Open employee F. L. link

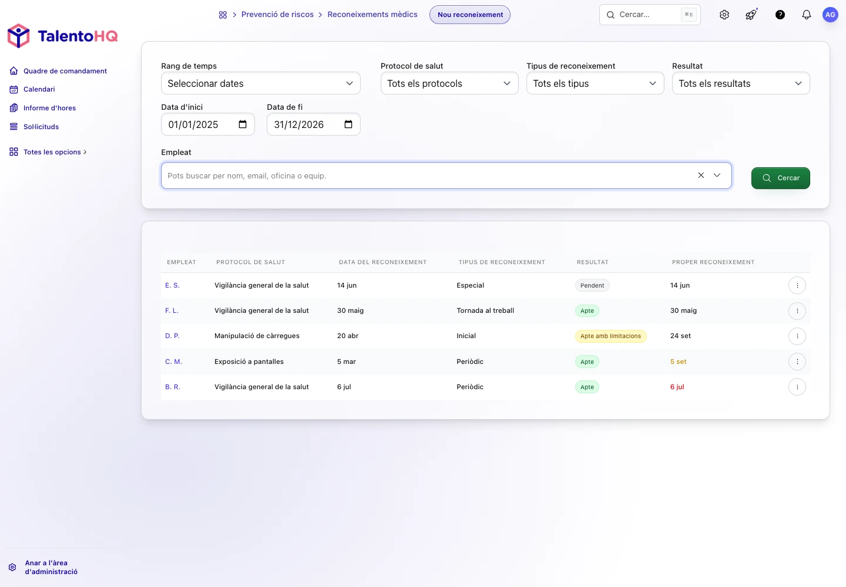[x=172, y=311]
